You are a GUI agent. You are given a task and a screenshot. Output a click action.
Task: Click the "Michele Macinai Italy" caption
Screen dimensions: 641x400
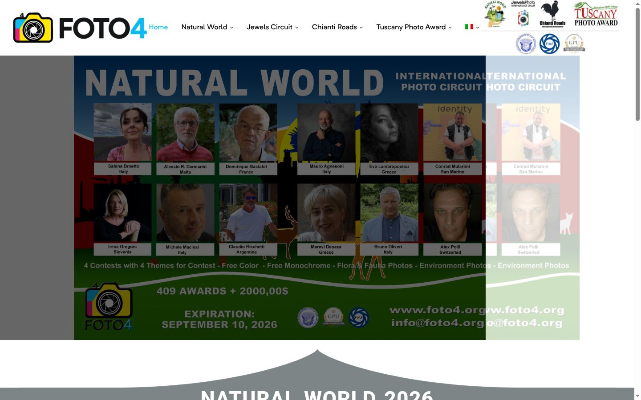(185, 249)
